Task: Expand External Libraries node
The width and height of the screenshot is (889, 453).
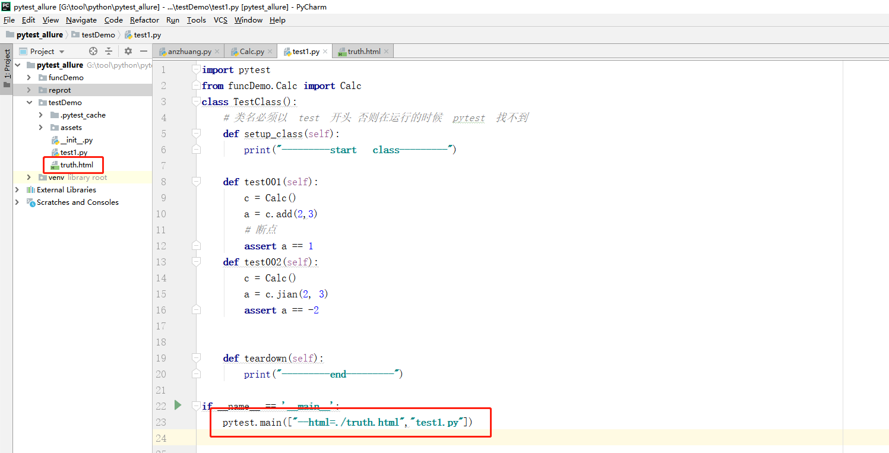Action: [x=18, y=189]
